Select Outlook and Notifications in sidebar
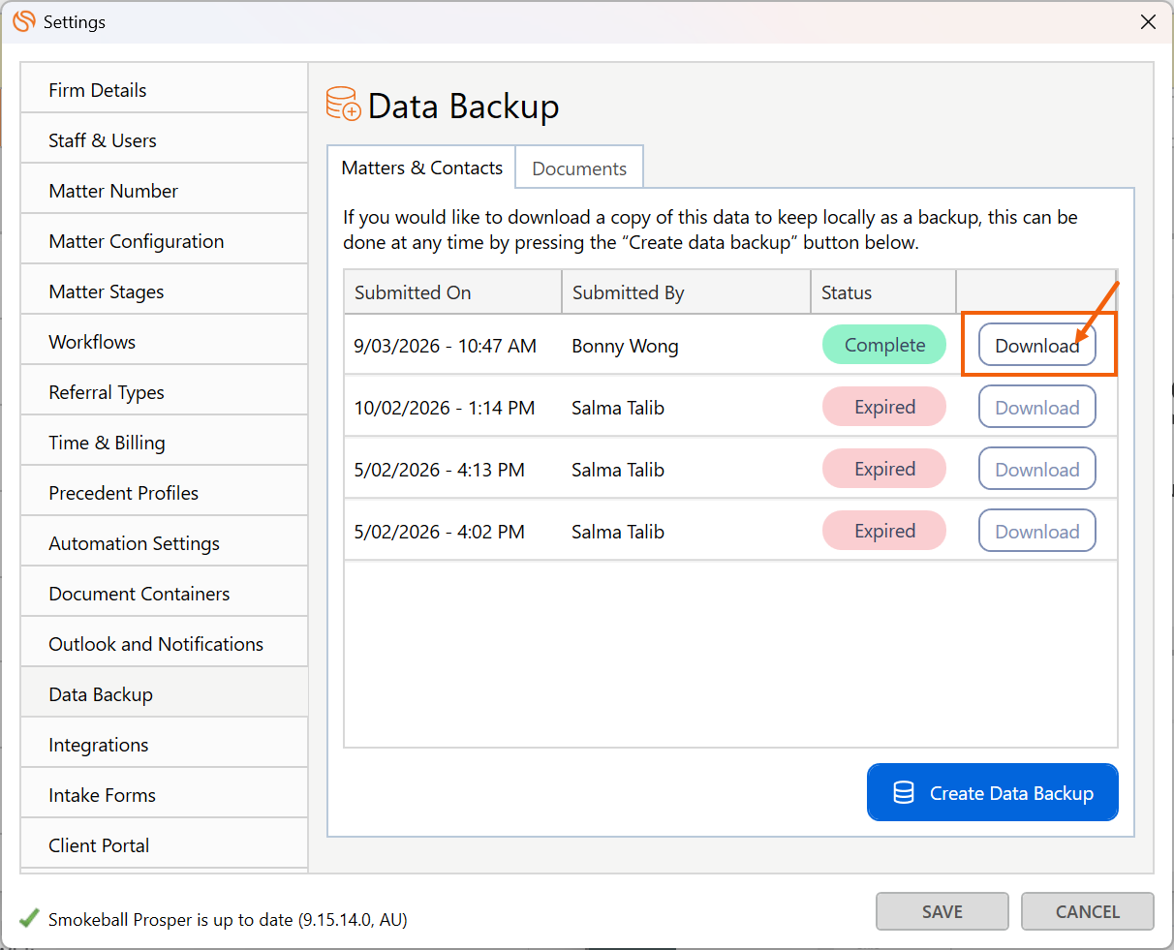The width and height of the screenshot is (1174, 950). coord(156,644)
